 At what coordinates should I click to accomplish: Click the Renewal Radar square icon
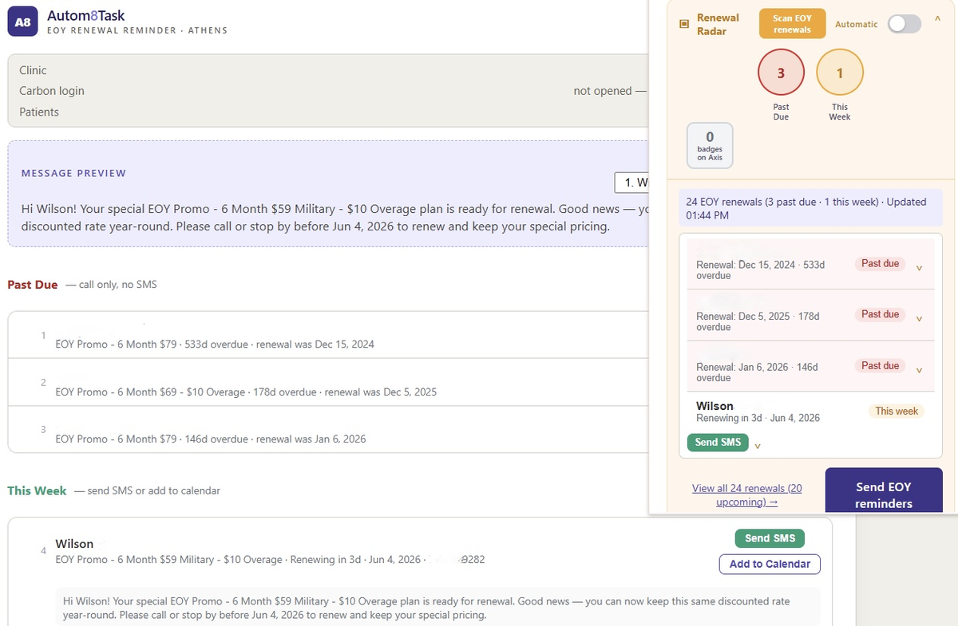point(683,24)
